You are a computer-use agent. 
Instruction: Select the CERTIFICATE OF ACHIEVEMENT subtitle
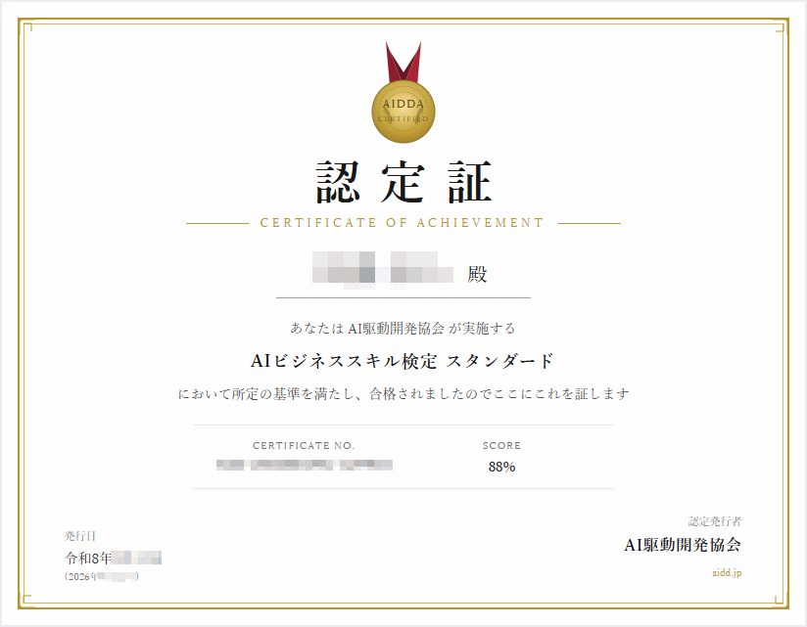(402, 223)
